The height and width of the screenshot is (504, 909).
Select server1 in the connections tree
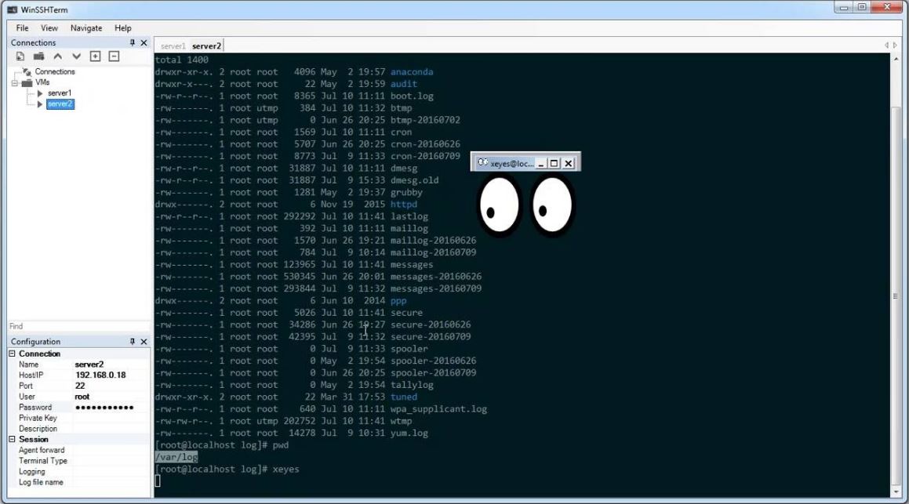pos(59,93)
